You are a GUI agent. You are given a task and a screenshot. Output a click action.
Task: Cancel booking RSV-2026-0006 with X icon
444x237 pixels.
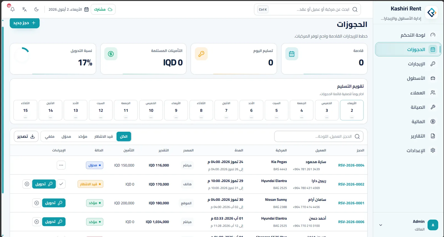click(37, 222)
